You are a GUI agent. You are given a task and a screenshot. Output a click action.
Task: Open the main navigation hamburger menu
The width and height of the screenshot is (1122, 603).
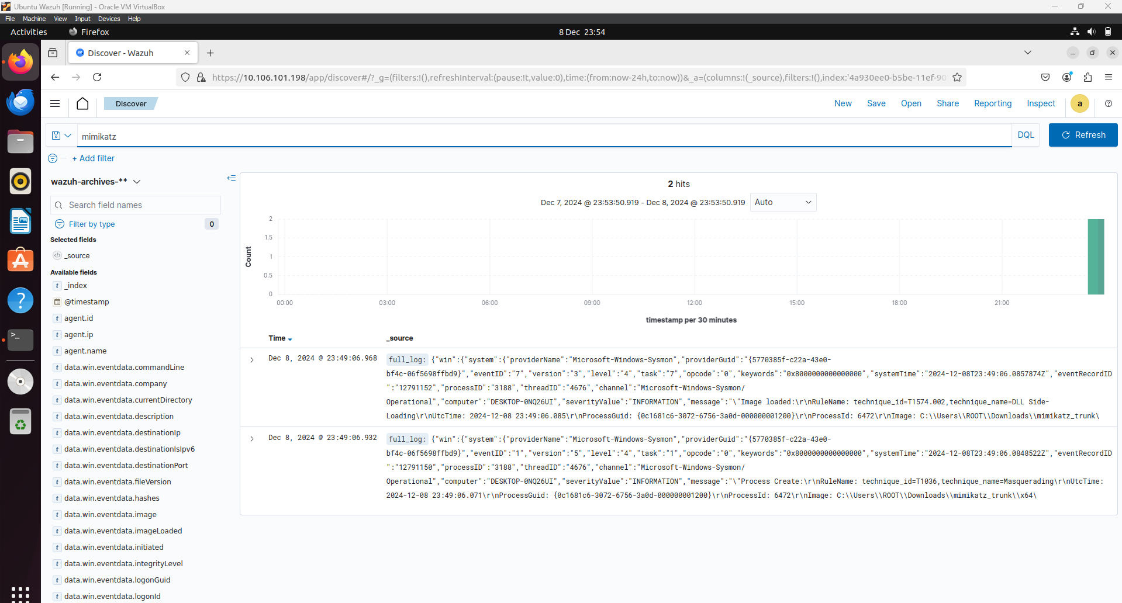(54, 103)
